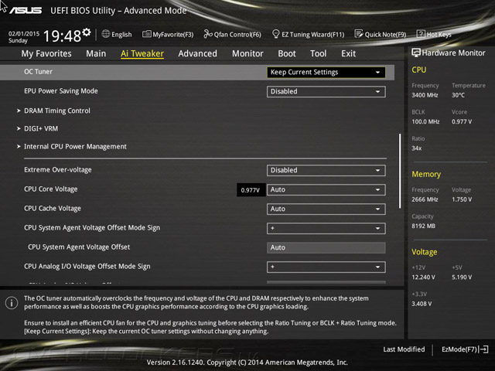Click memory frequency value 2666 MHz
This screenshot has height=371, width=495.
coord(425,199)
